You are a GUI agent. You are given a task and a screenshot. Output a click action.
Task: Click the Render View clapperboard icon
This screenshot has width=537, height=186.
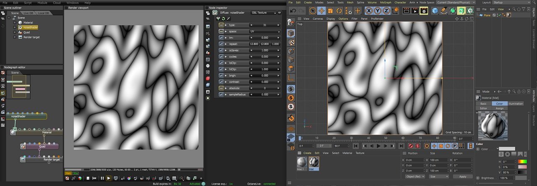click(x=406, y=11)
